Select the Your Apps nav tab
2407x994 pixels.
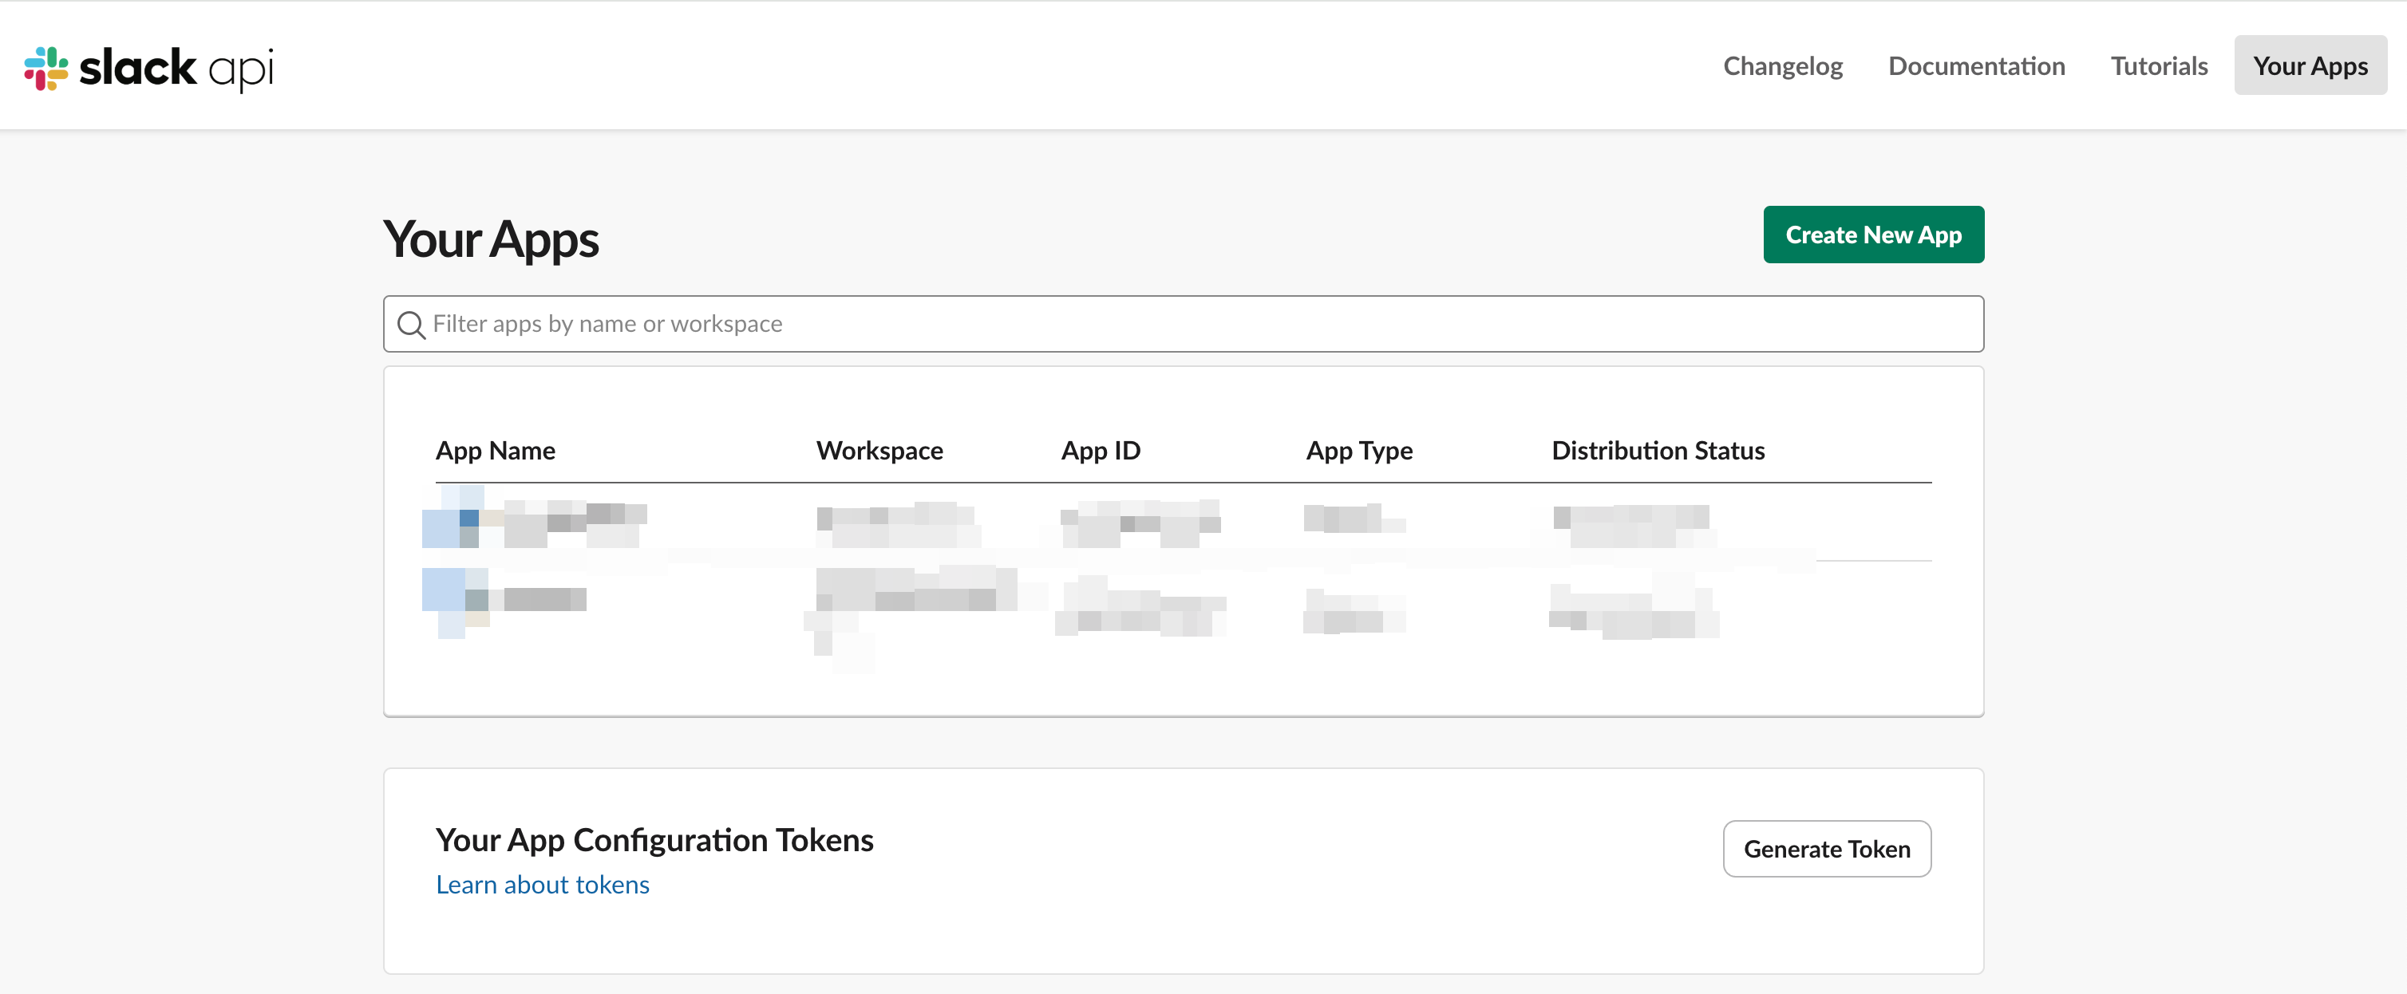2310,65
